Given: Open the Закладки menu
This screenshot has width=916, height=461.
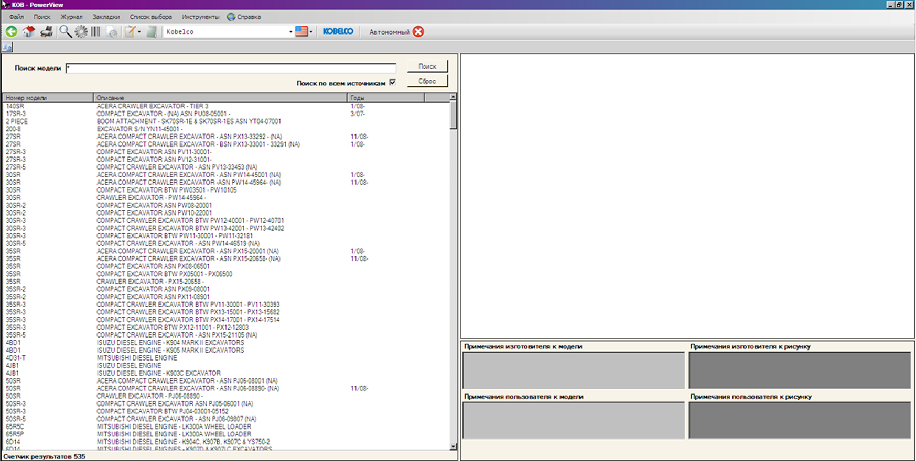Looking at the screenshot, I should pyautogui.click(x=106, y=17).
